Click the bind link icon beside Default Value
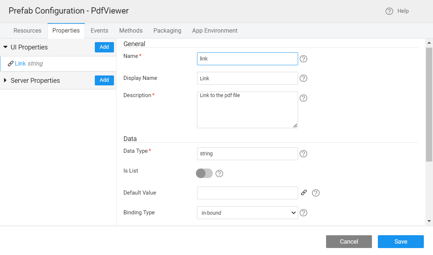The image size is (433, 255). click(304, 193)
